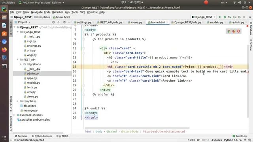Open the Ubuntu Software dock icon
The width and height of the screenshot is (253, 142).
[4, 34]
